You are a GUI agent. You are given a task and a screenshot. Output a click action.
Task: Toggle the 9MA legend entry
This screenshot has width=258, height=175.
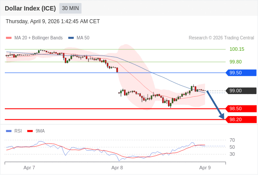(x=36, y=131)
